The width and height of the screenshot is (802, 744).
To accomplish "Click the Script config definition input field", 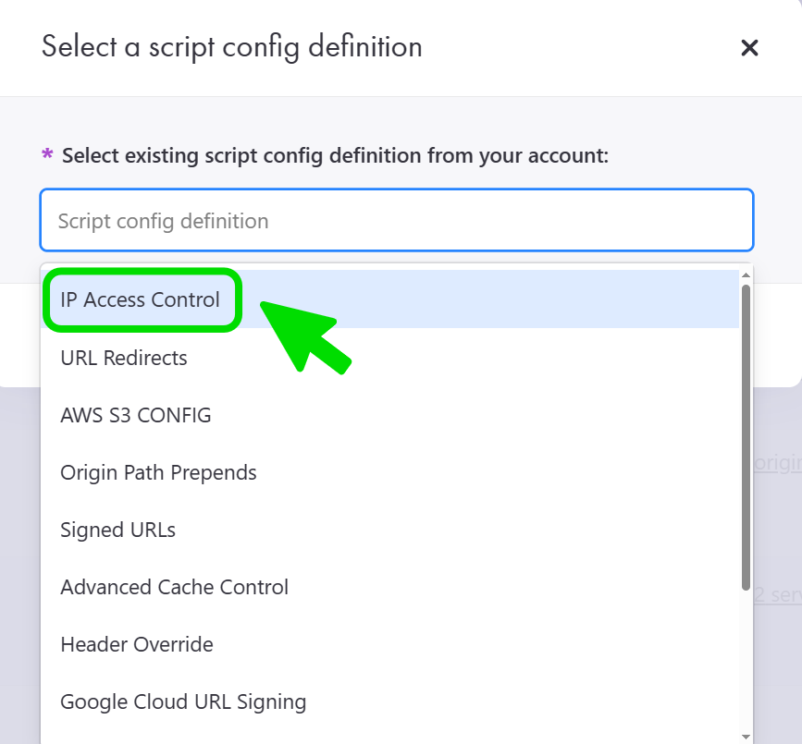I will tap(396, 221).
